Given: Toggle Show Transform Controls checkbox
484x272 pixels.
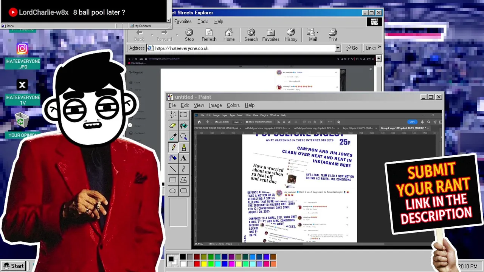Looking at the screenshot, I should point(247,122).
